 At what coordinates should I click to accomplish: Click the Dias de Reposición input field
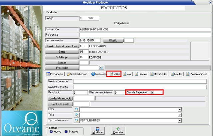[x=156, y=93]
